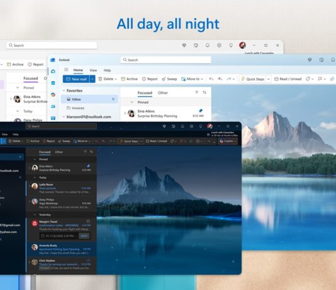Image resolution: width=336 pixels, height=290 pixels.
Task: Switch to the View ribbon tab
Action: point(93,70)
